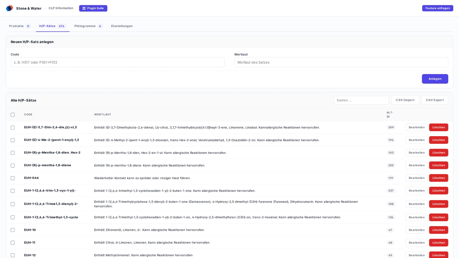
Task: Delete the EUH-11 entry
Action: (438, 243)
